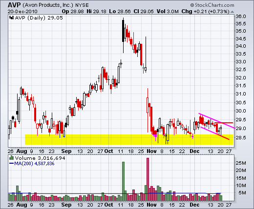
Task: Click the AVP (Daily) 29.05 legend text
Action: click(x=39, y=18)
